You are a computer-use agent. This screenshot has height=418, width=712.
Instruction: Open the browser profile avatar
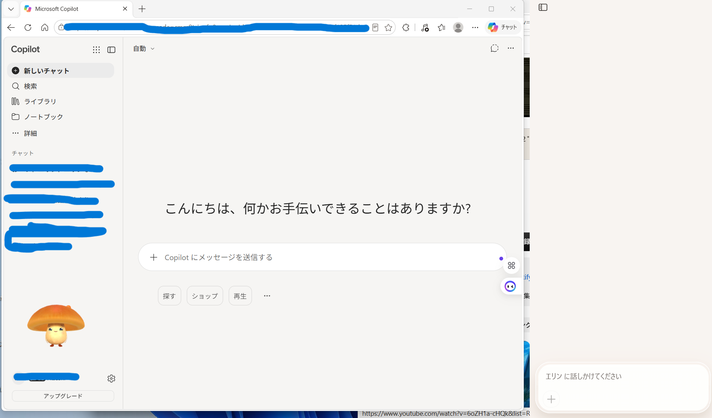pyautogui.click(x=458, y=27)
